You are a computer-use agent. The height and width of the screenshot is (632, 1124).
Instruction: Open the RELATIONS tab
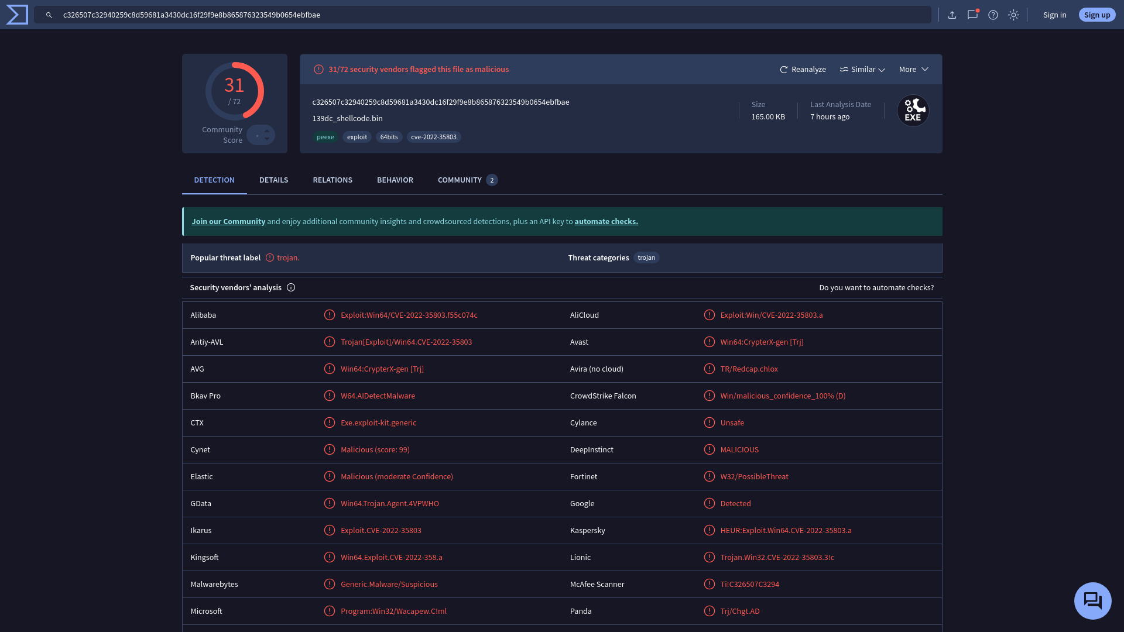coord(333,180)
